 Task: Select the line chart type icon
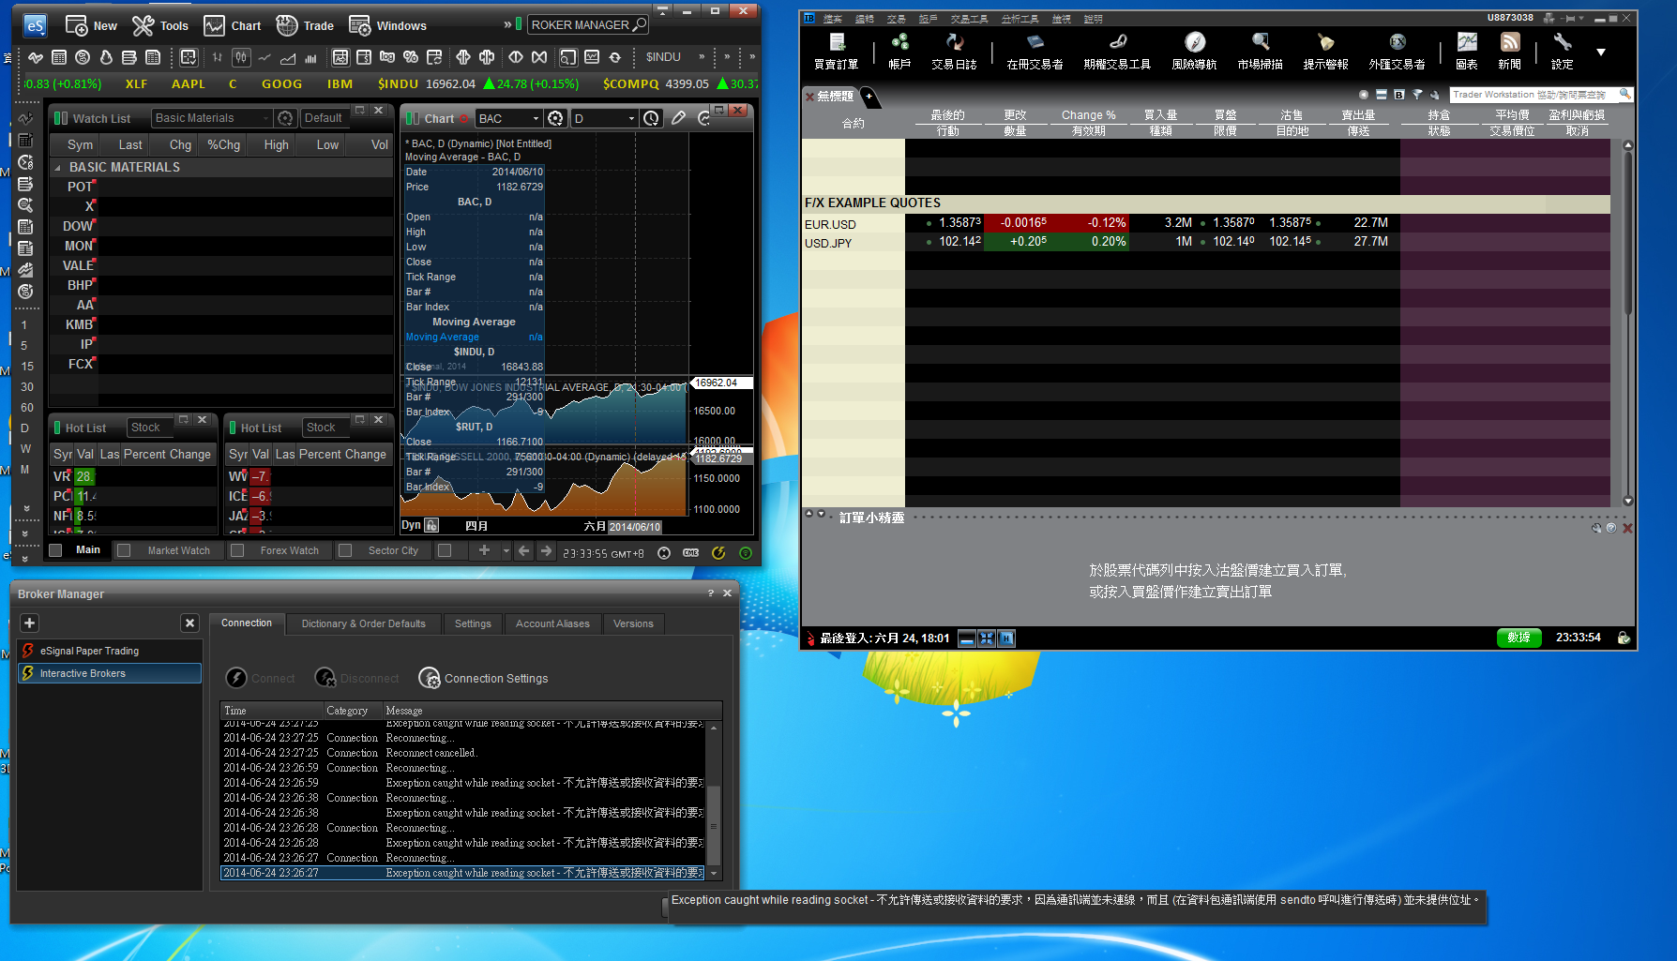tap(264, 57)
